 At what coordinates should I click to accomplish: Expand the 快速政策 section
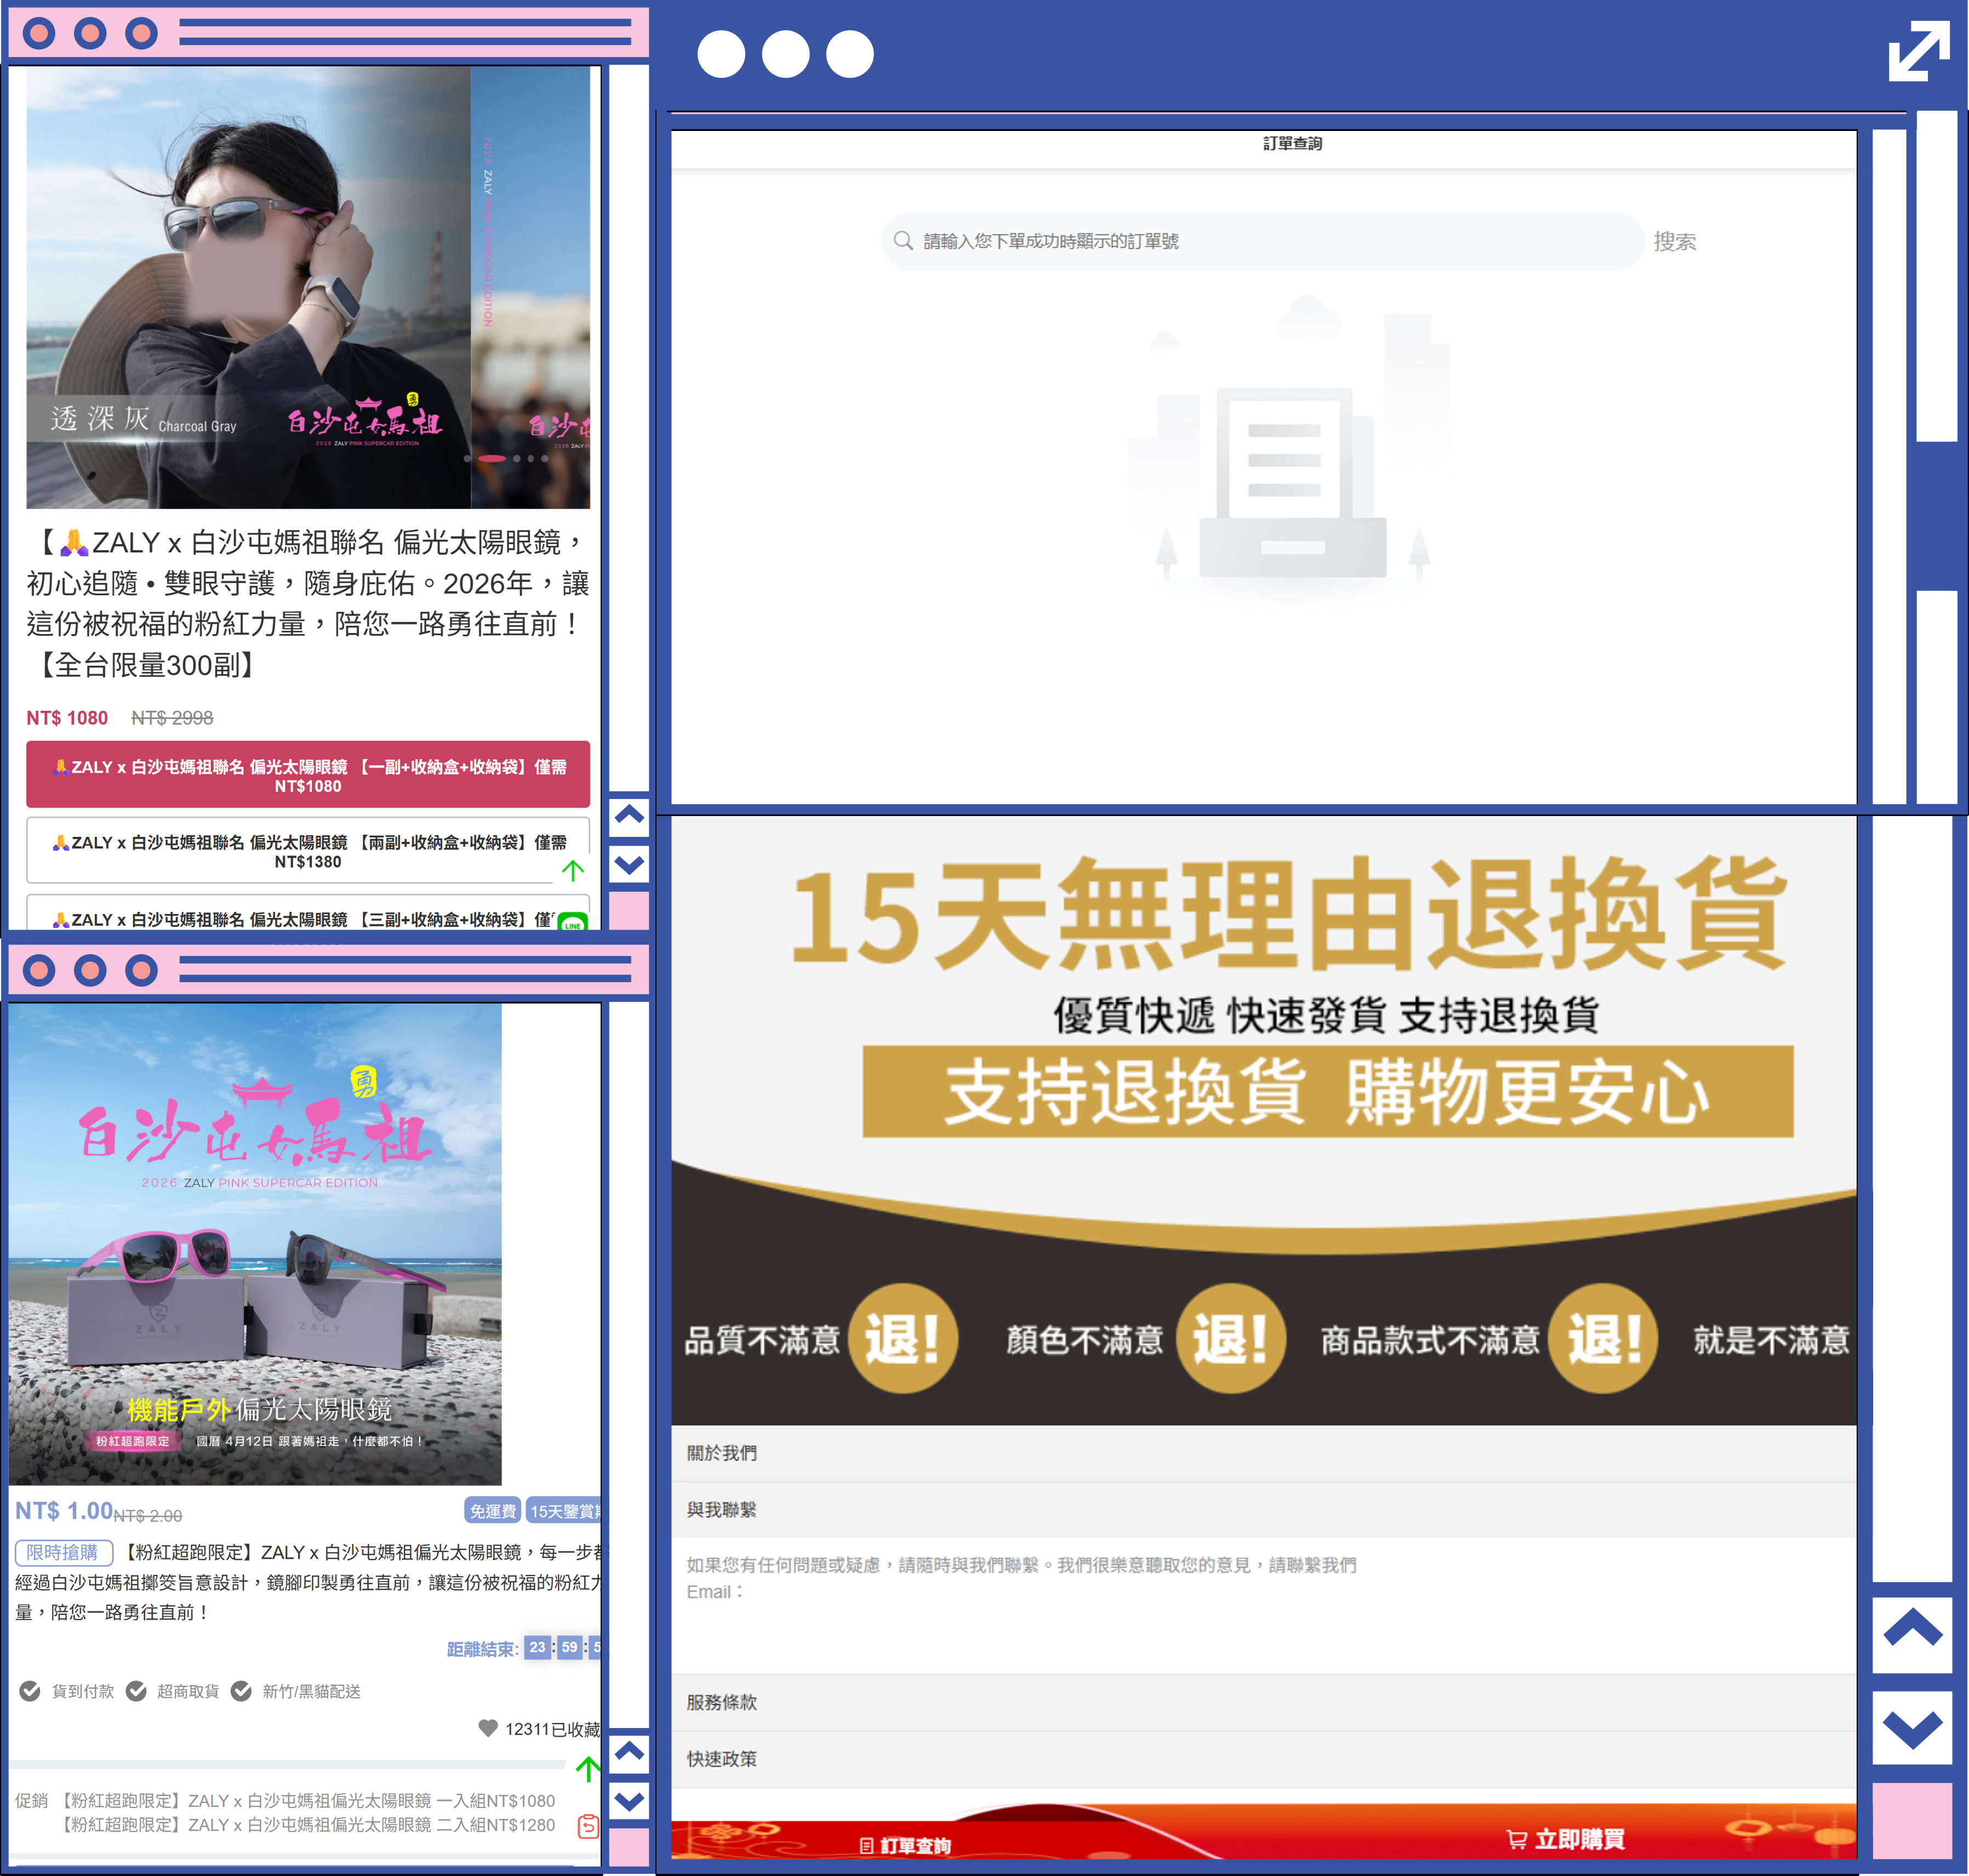pyautogui.click(x=722, y=1758)
